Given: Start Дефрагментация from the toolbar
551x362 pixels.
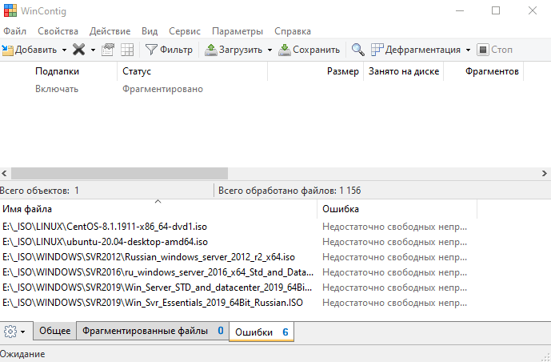Looking at the screenshot, I should pos(416,50).
